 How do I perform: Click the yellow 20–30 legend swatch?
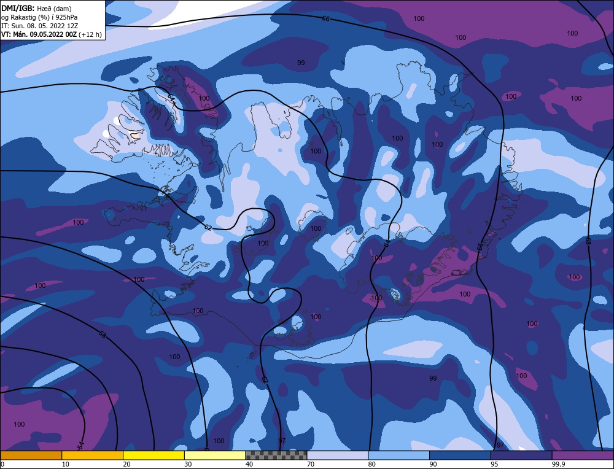153,455
